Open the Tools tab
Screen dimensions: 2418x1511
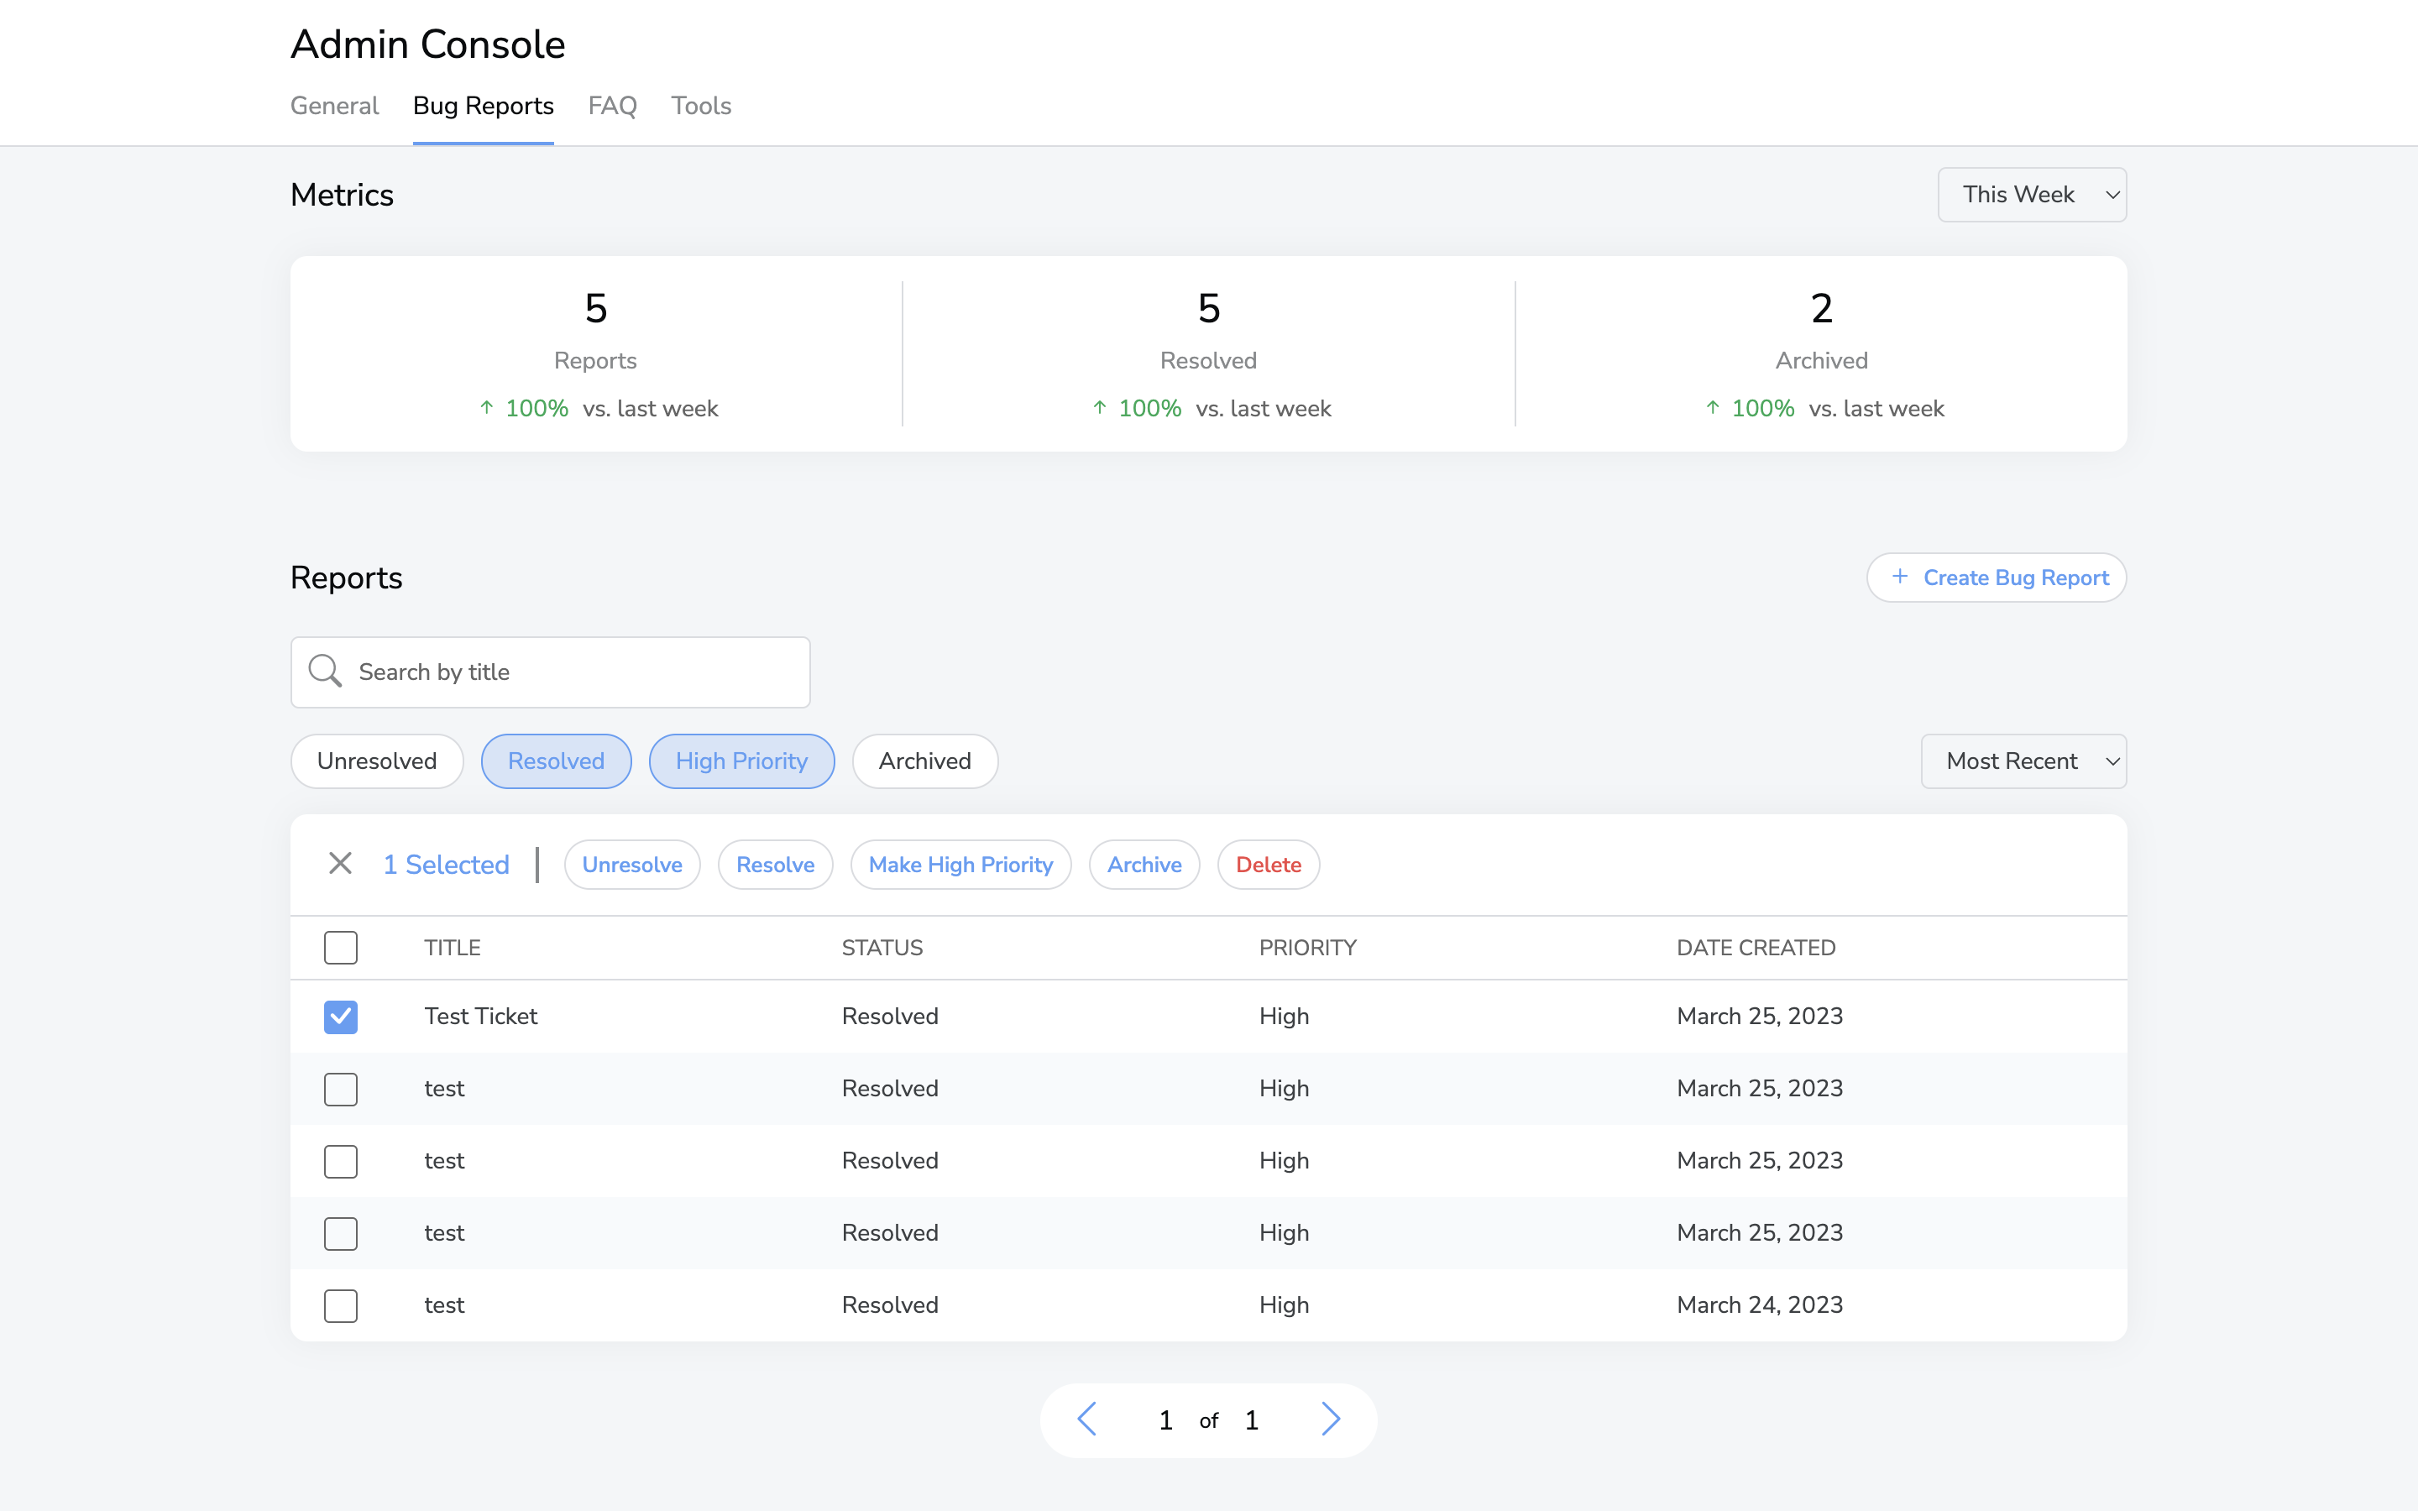tap(700, 106)
